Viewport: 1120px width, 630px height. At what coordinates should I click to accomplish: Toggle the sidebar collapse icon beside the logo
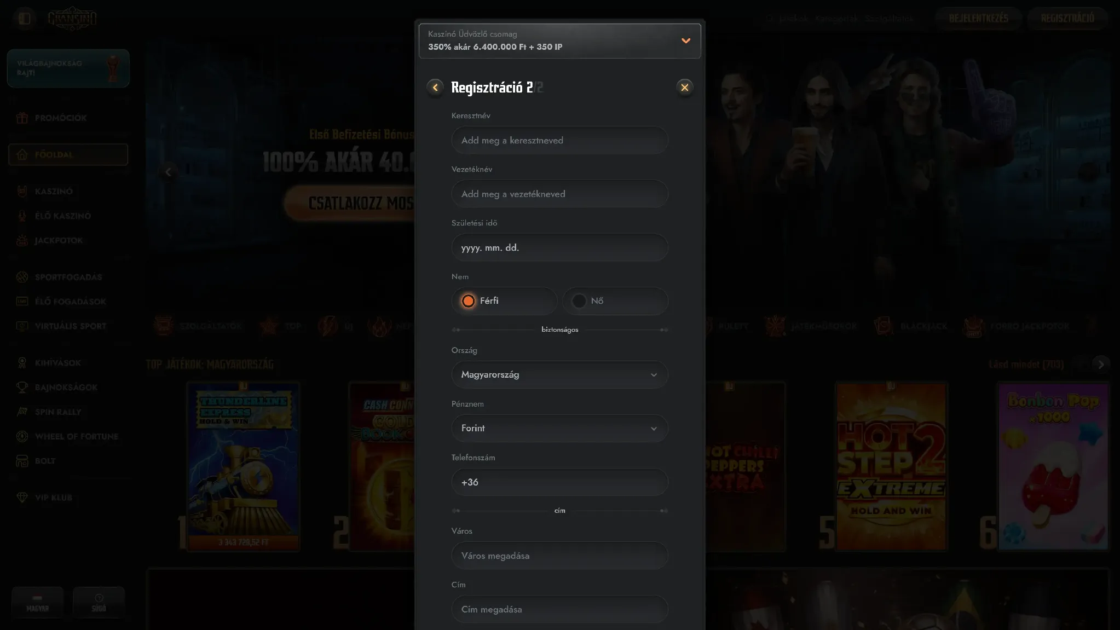pyautogui.click(x=24, y=18)
